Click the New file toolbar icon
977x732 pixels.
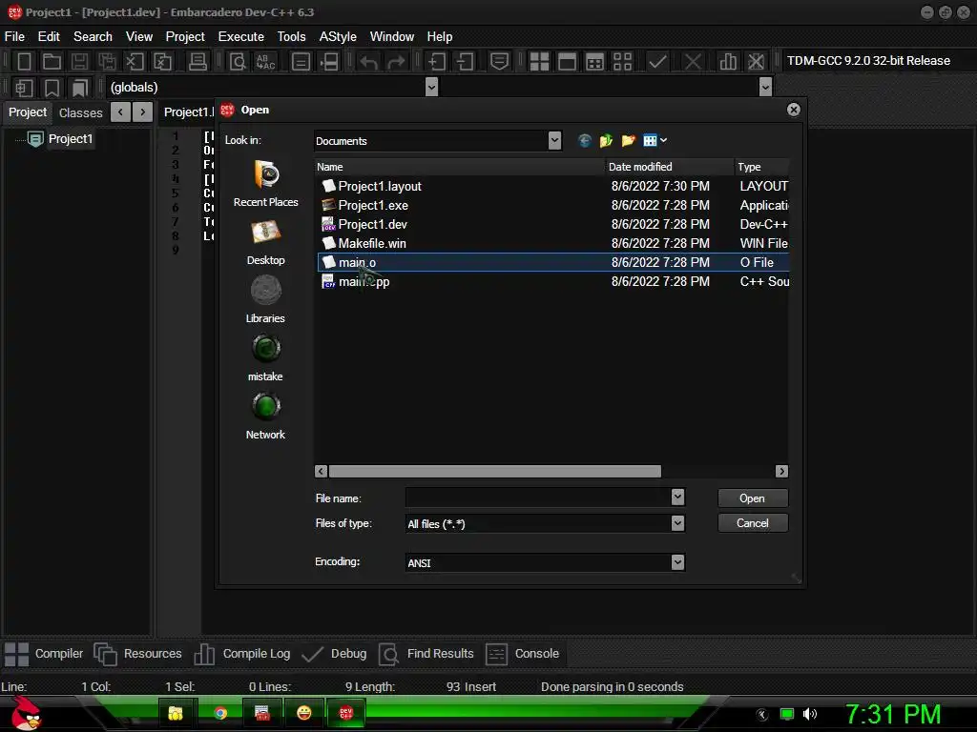tap(24, 61)
